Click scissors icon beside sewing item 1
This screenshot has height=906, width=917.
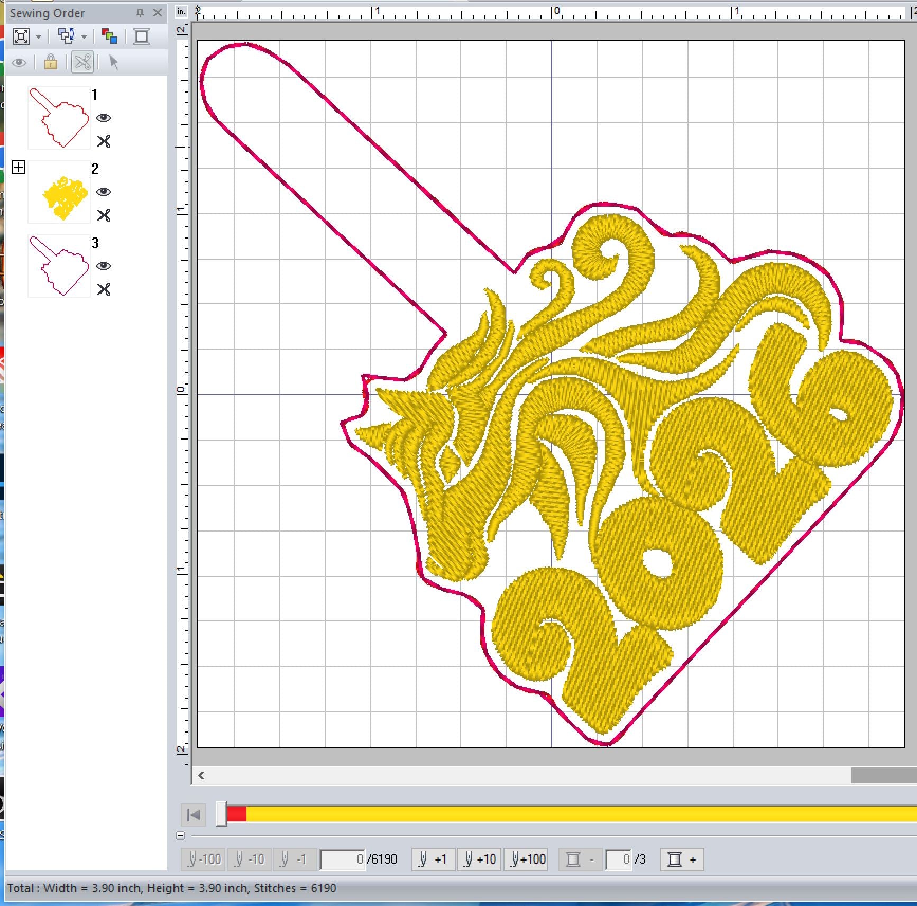point(104,141)
